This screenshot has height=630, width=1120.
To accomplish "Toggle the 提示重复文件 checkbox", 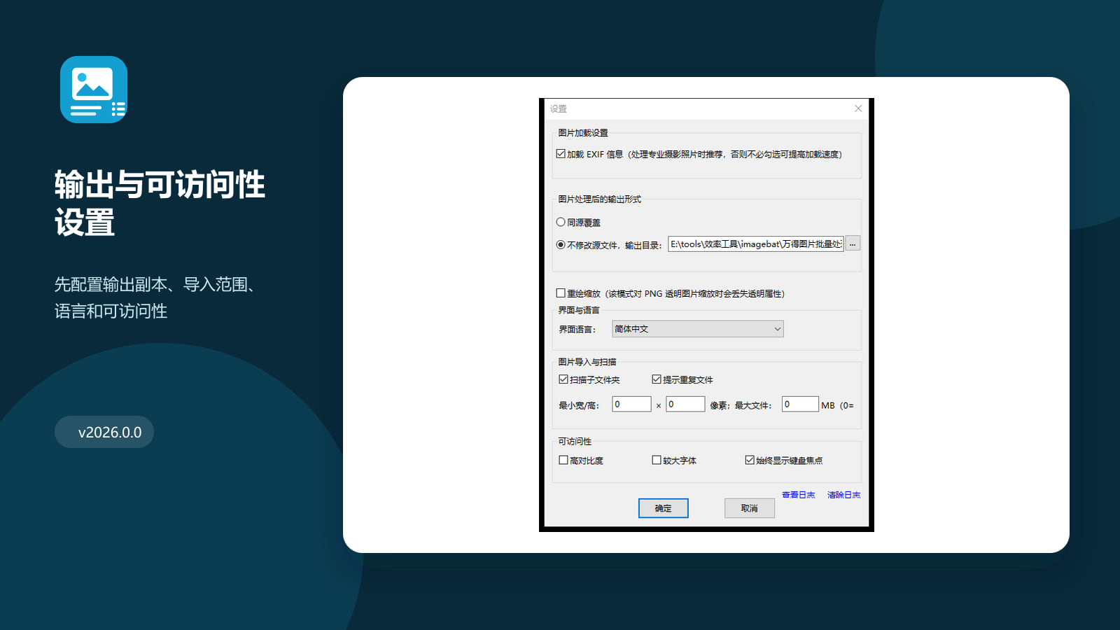I will [x=657, y=379].
